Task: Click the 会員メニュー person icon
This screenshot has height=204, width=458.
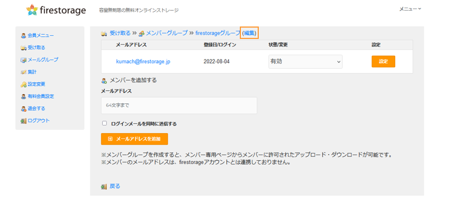Action: tap(23, 36)
